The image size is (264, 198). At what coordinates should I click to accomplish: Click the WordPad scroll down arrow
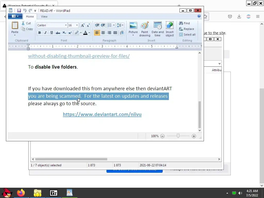pos(200,130)
